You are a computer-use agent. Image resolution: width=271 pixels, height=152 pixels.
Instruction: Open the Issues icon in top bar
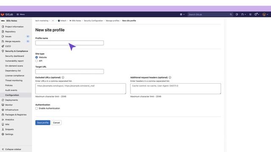237,14
